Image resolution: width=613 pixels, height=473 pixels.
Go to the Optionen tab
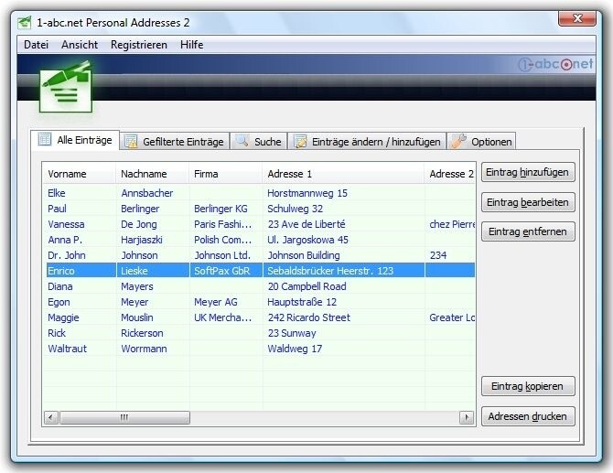[x=481, y=141]
